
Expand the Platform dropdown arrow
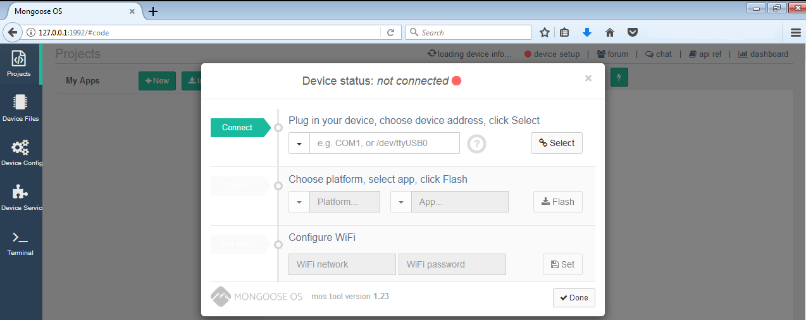299,202
